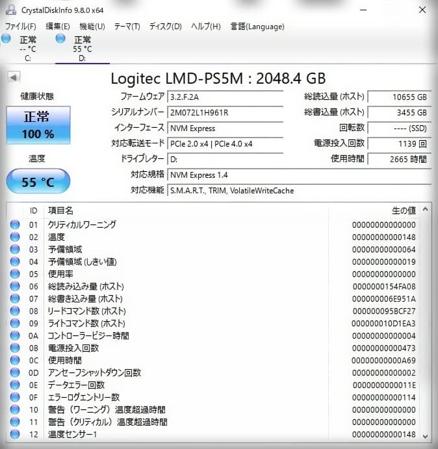
Task: Click power-on count value 1139 回
Action: pos(399,144)
